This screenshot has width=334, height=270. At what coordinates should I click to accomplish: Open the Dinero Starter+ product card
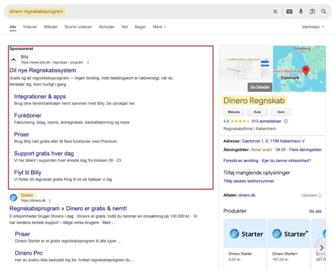pos(289,245)
